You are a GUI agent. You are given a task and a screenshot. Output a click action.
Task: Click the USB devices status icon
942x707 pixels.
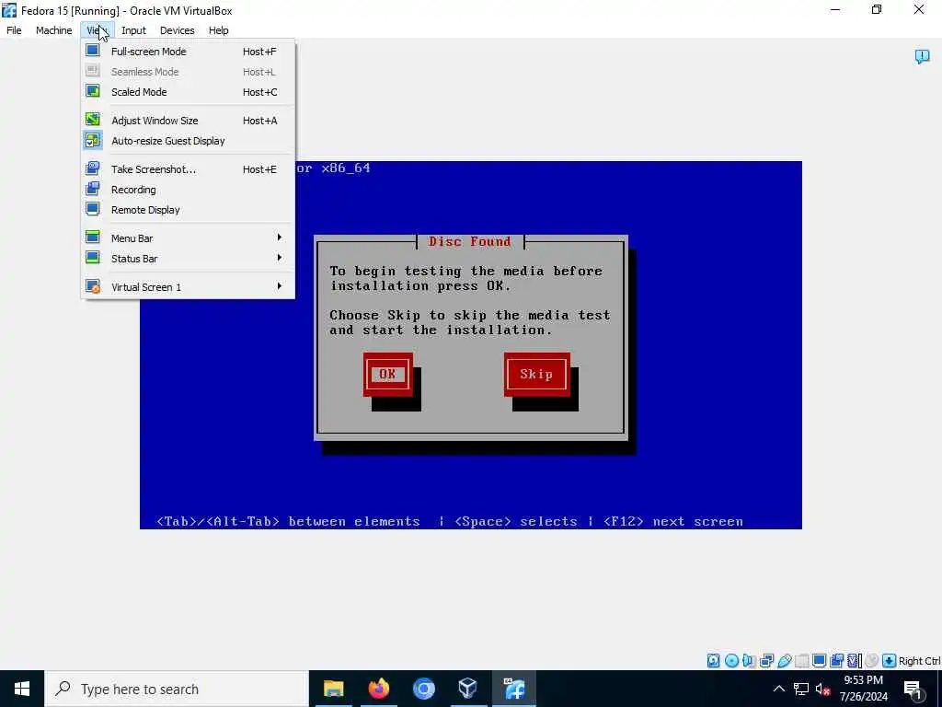click(784, 661)
